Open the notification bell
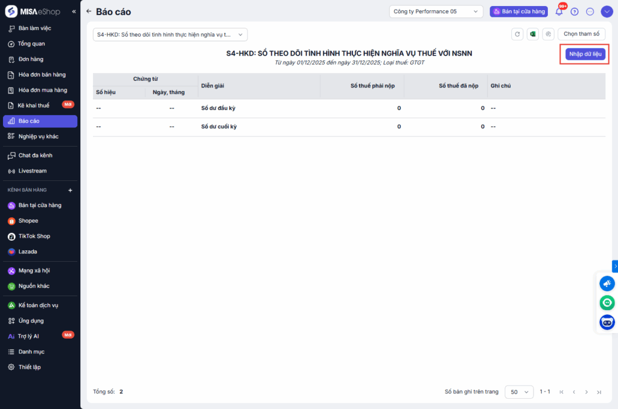618x409 pixels. coord(559,11)
